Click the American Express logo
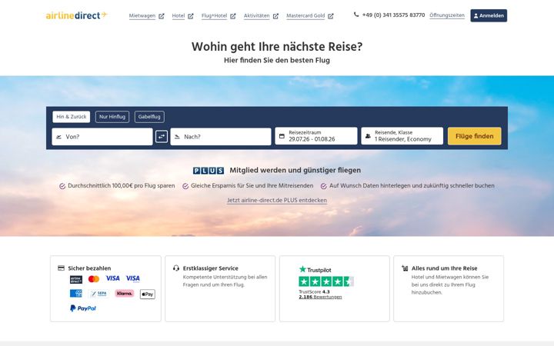Image resolution: width=554 pixels, height=346 pixels. pos(76,294)
